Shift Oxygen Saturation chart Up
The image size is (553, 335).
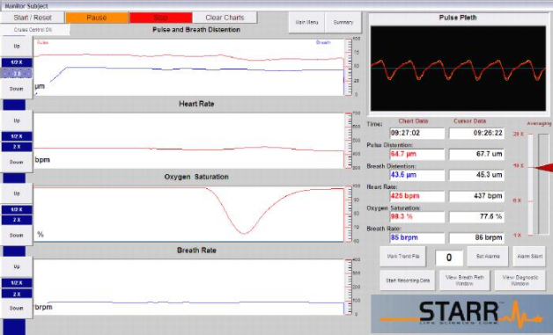click(x=17, y=193)
